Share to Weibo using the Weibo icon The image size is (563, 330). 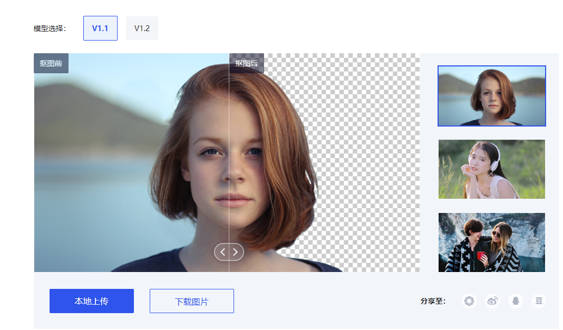click(x=492, y=301)
